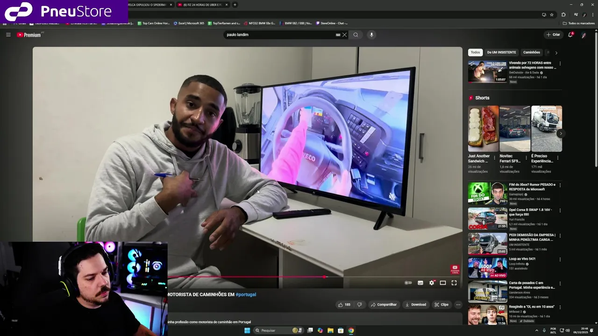Image resolution: width=598 pixels, height=336 pixels.
Task: Focus the YouTube search field
Action: [x=279, y=35]
